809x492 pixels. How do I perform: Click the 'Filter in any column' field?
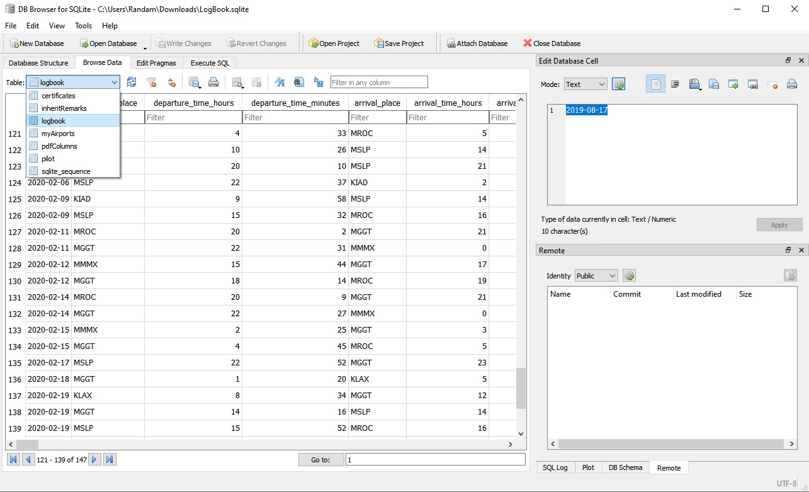point(379,83)
